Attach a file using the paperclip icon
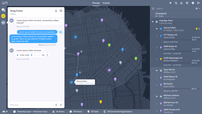 [x=61, y=105]
